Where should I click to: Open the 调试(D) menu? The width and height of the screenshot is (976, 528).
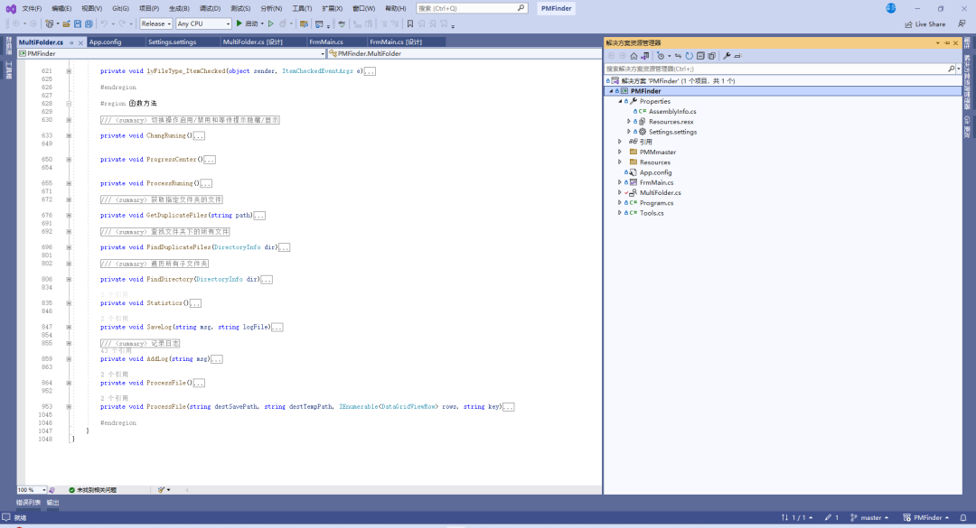(x=210, y=8)
